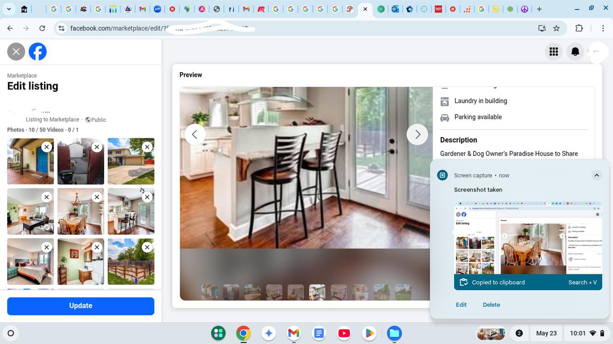Bookmark this page with the star icon
Image resolution: width=613 pixels, height=344 pixels.
click(x=556, y=28)
